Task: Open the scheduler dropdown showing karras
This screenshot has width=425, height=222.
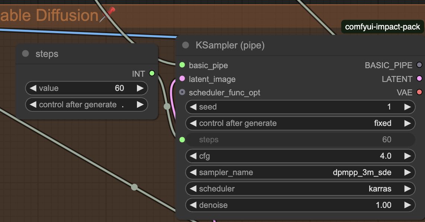Action: coord(300,189)
